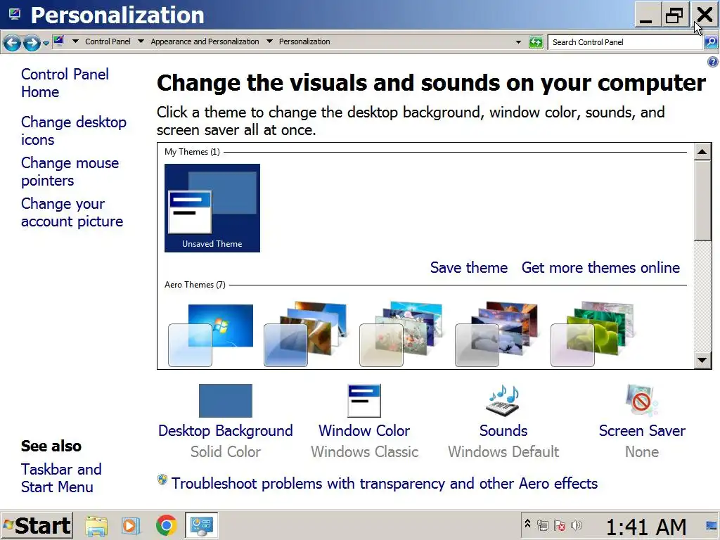Open the Sounds link
The width and height of the screenshot is (720, 540).
503,431
